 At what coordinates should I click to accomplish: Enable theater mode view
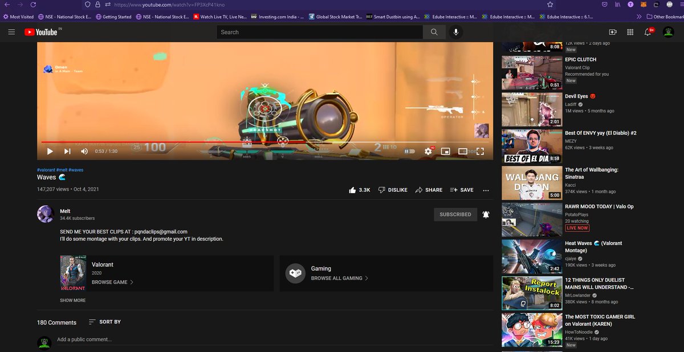click(463, 151)
